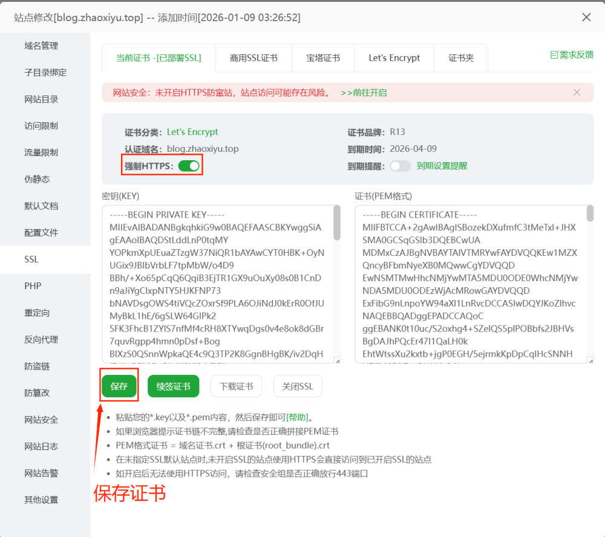
Task: Open the [帮助] help link
Action: [297, 417]
